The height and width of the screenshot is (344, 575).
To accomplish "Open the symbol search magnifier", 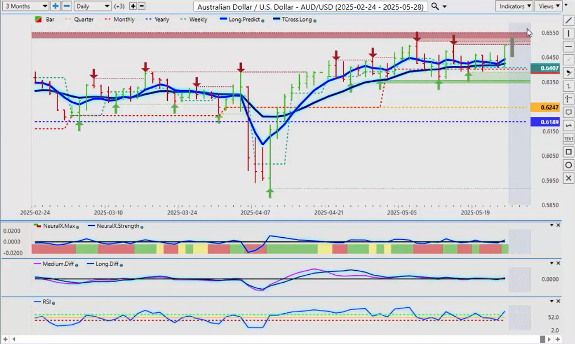I will (x=435, y=6).
